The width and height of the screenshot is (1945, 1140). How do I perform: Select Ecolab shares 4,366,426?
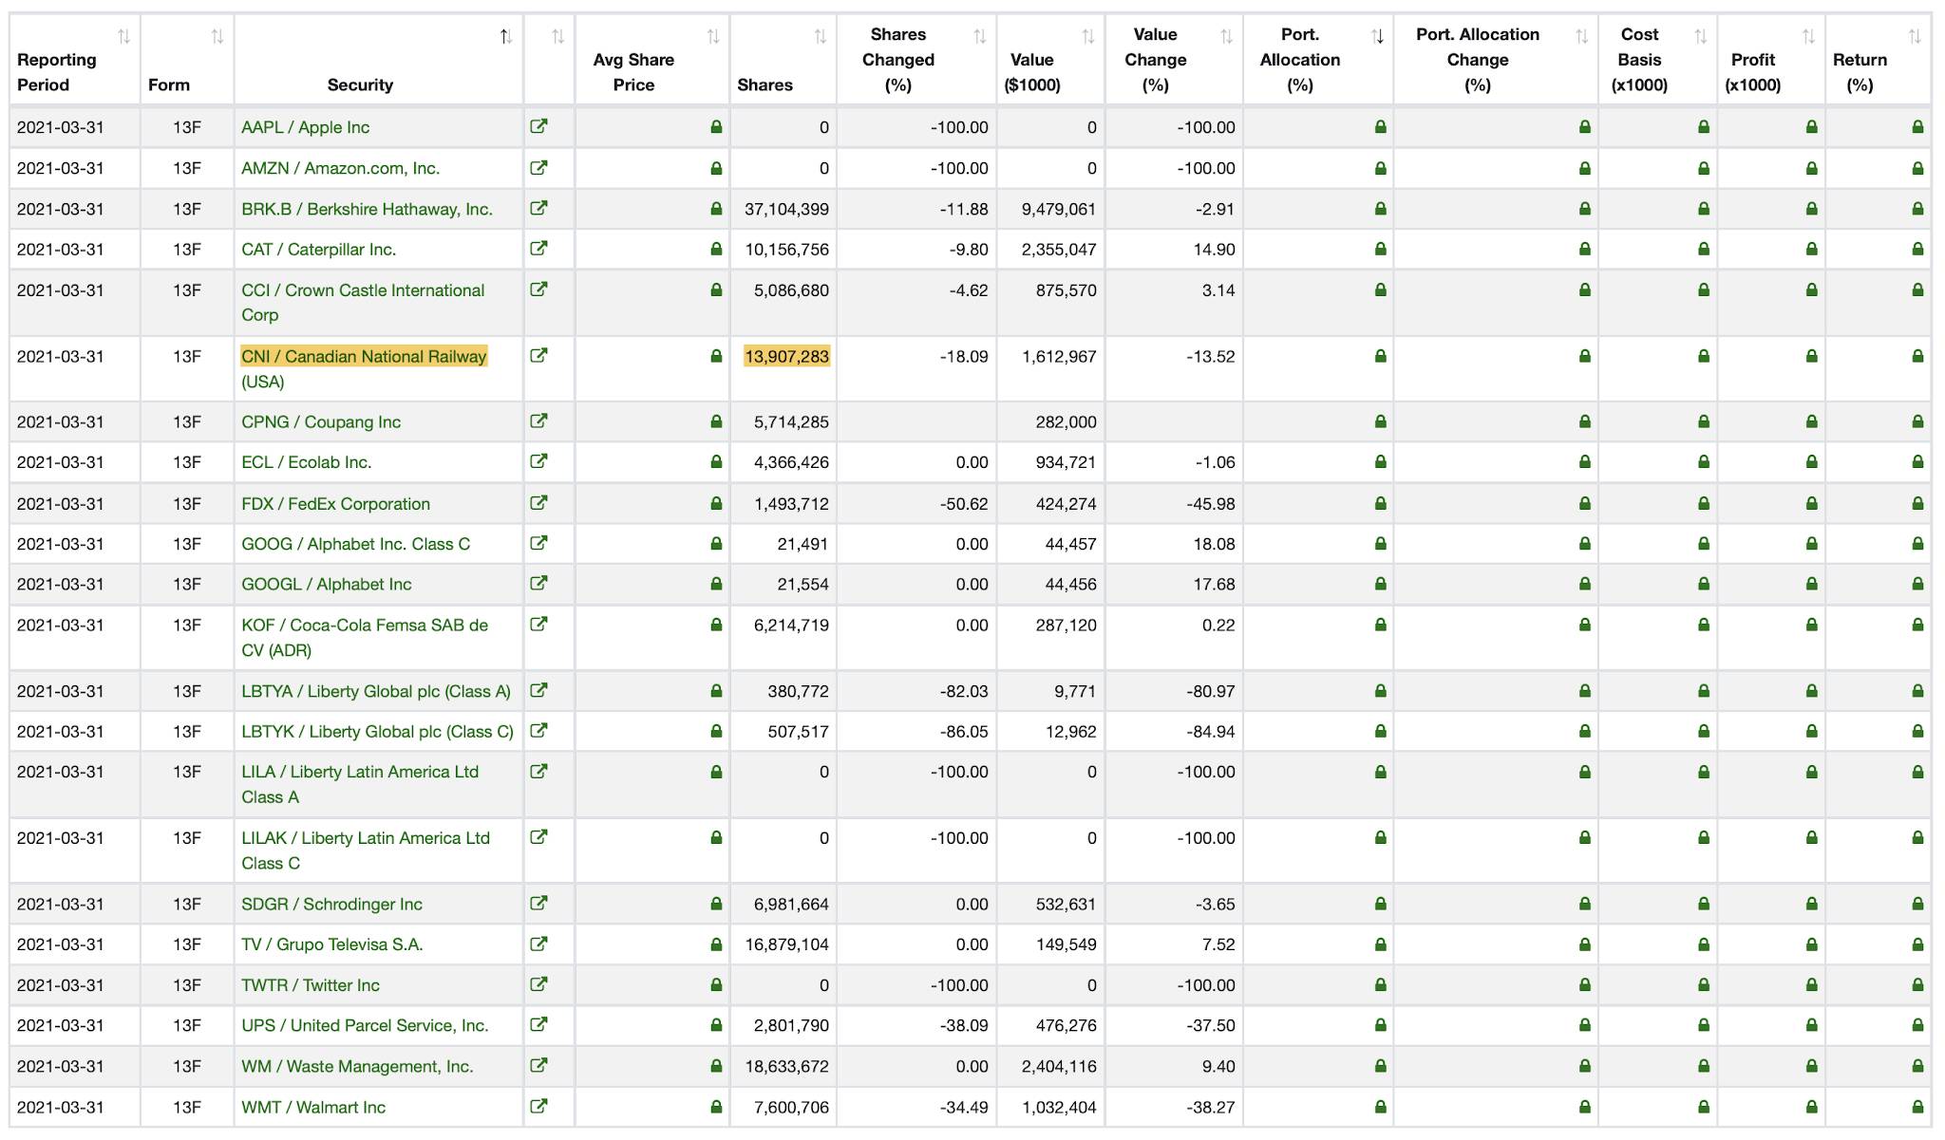(x=791, y=462)
